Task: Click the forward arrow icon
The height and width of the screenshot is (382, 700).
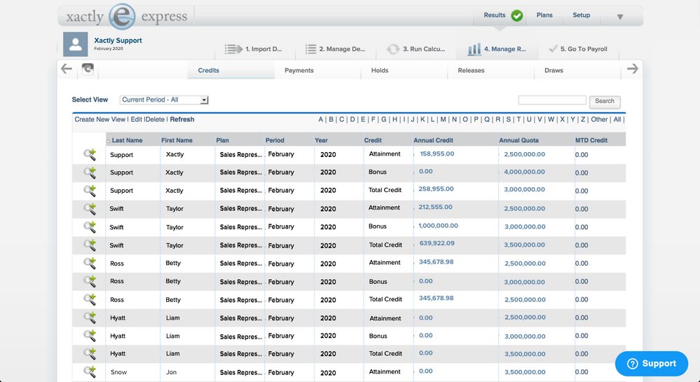Action: tap(633, 69)
